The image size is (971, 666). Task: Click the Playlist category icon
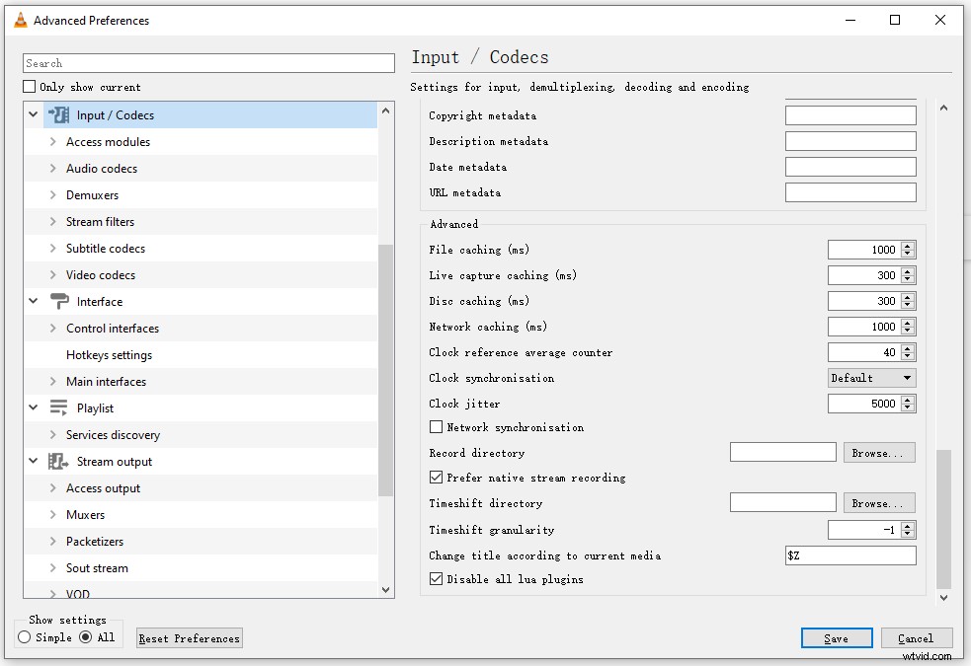[x=56, y=407]
